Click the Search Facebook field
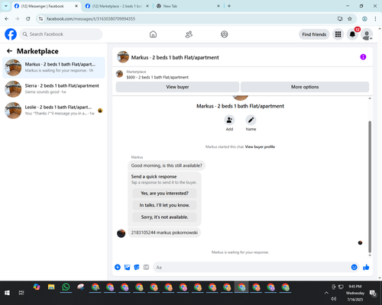Viewport: 382px width, 305px height. pos(61,34)
